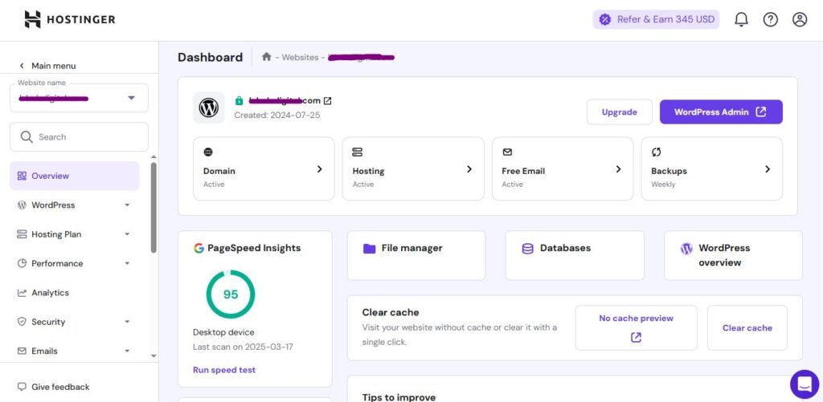
Task: Select Analytics in the sidebar
Action: coord(75,292)
